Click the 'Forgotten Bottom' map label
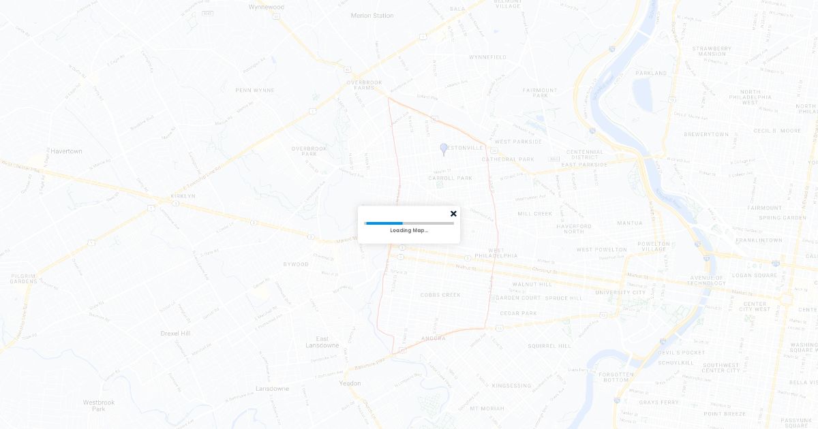 click(616, 377)
